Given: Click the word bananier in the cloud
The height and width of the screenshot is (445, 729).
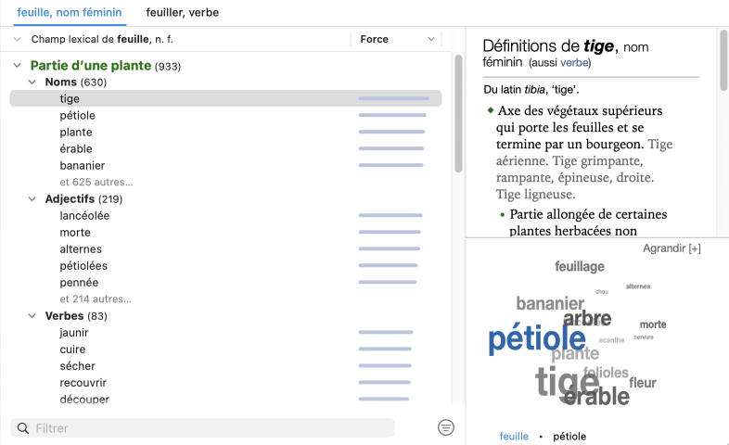Looking at the screenshot, I should pyautogui.click(x=550, y=303).
